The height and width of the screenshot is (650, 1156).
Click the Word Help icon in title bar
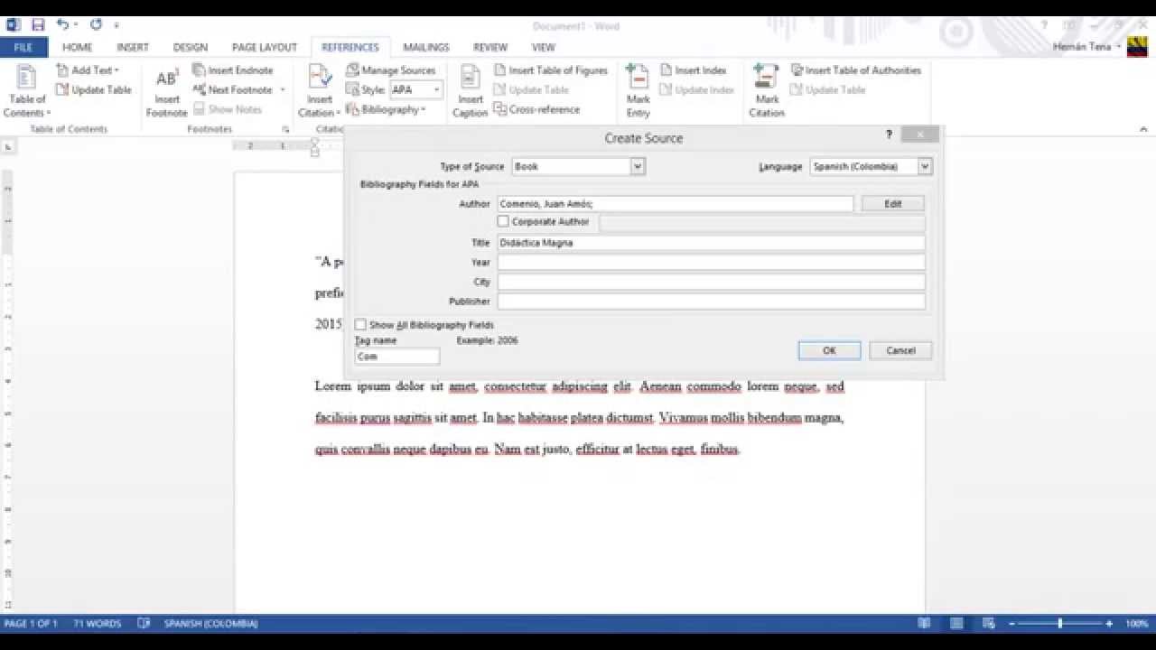[x=1045, y=25]
